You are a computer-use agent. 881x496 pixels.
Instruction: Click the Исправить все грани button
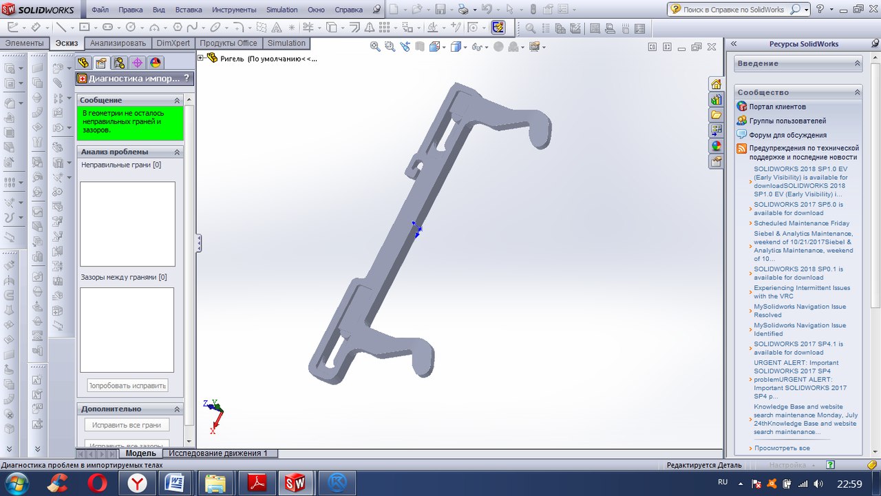click(127, 425)
